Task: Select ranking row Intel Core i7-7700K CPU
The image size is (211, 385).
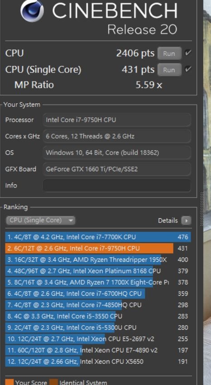Action: tap(98, 237)
